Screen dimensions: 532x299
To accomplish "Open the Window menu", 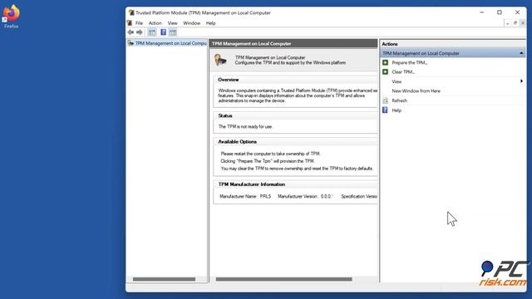I will click(192, 23).
